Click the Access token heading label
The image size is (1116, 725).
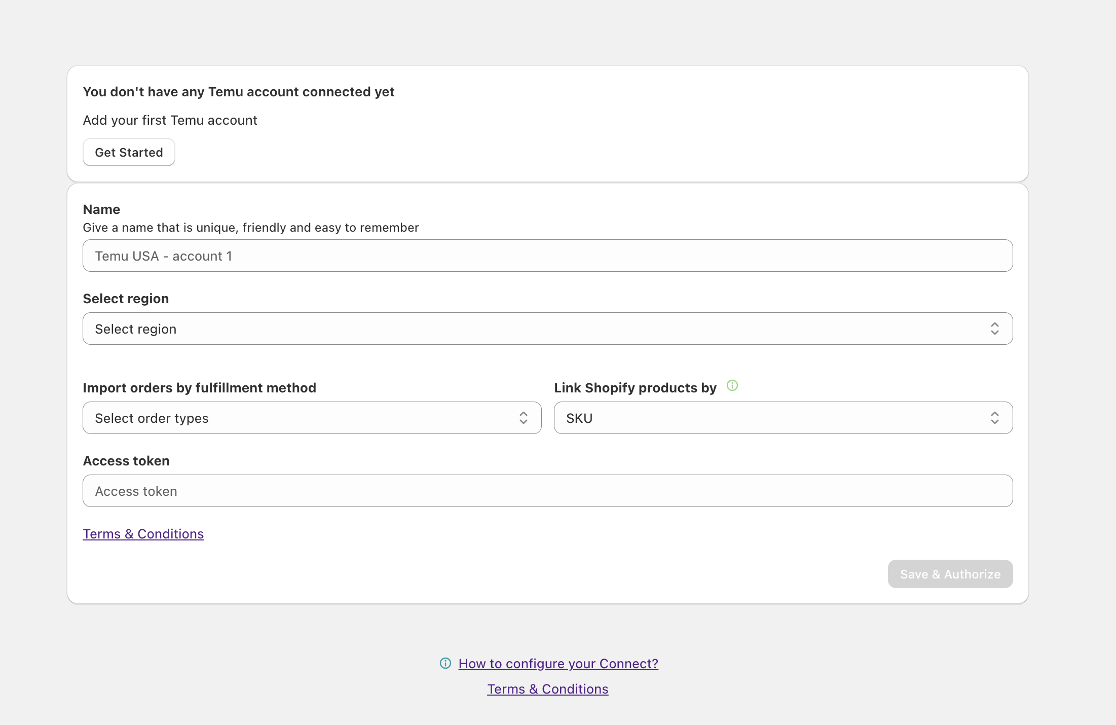126,461
